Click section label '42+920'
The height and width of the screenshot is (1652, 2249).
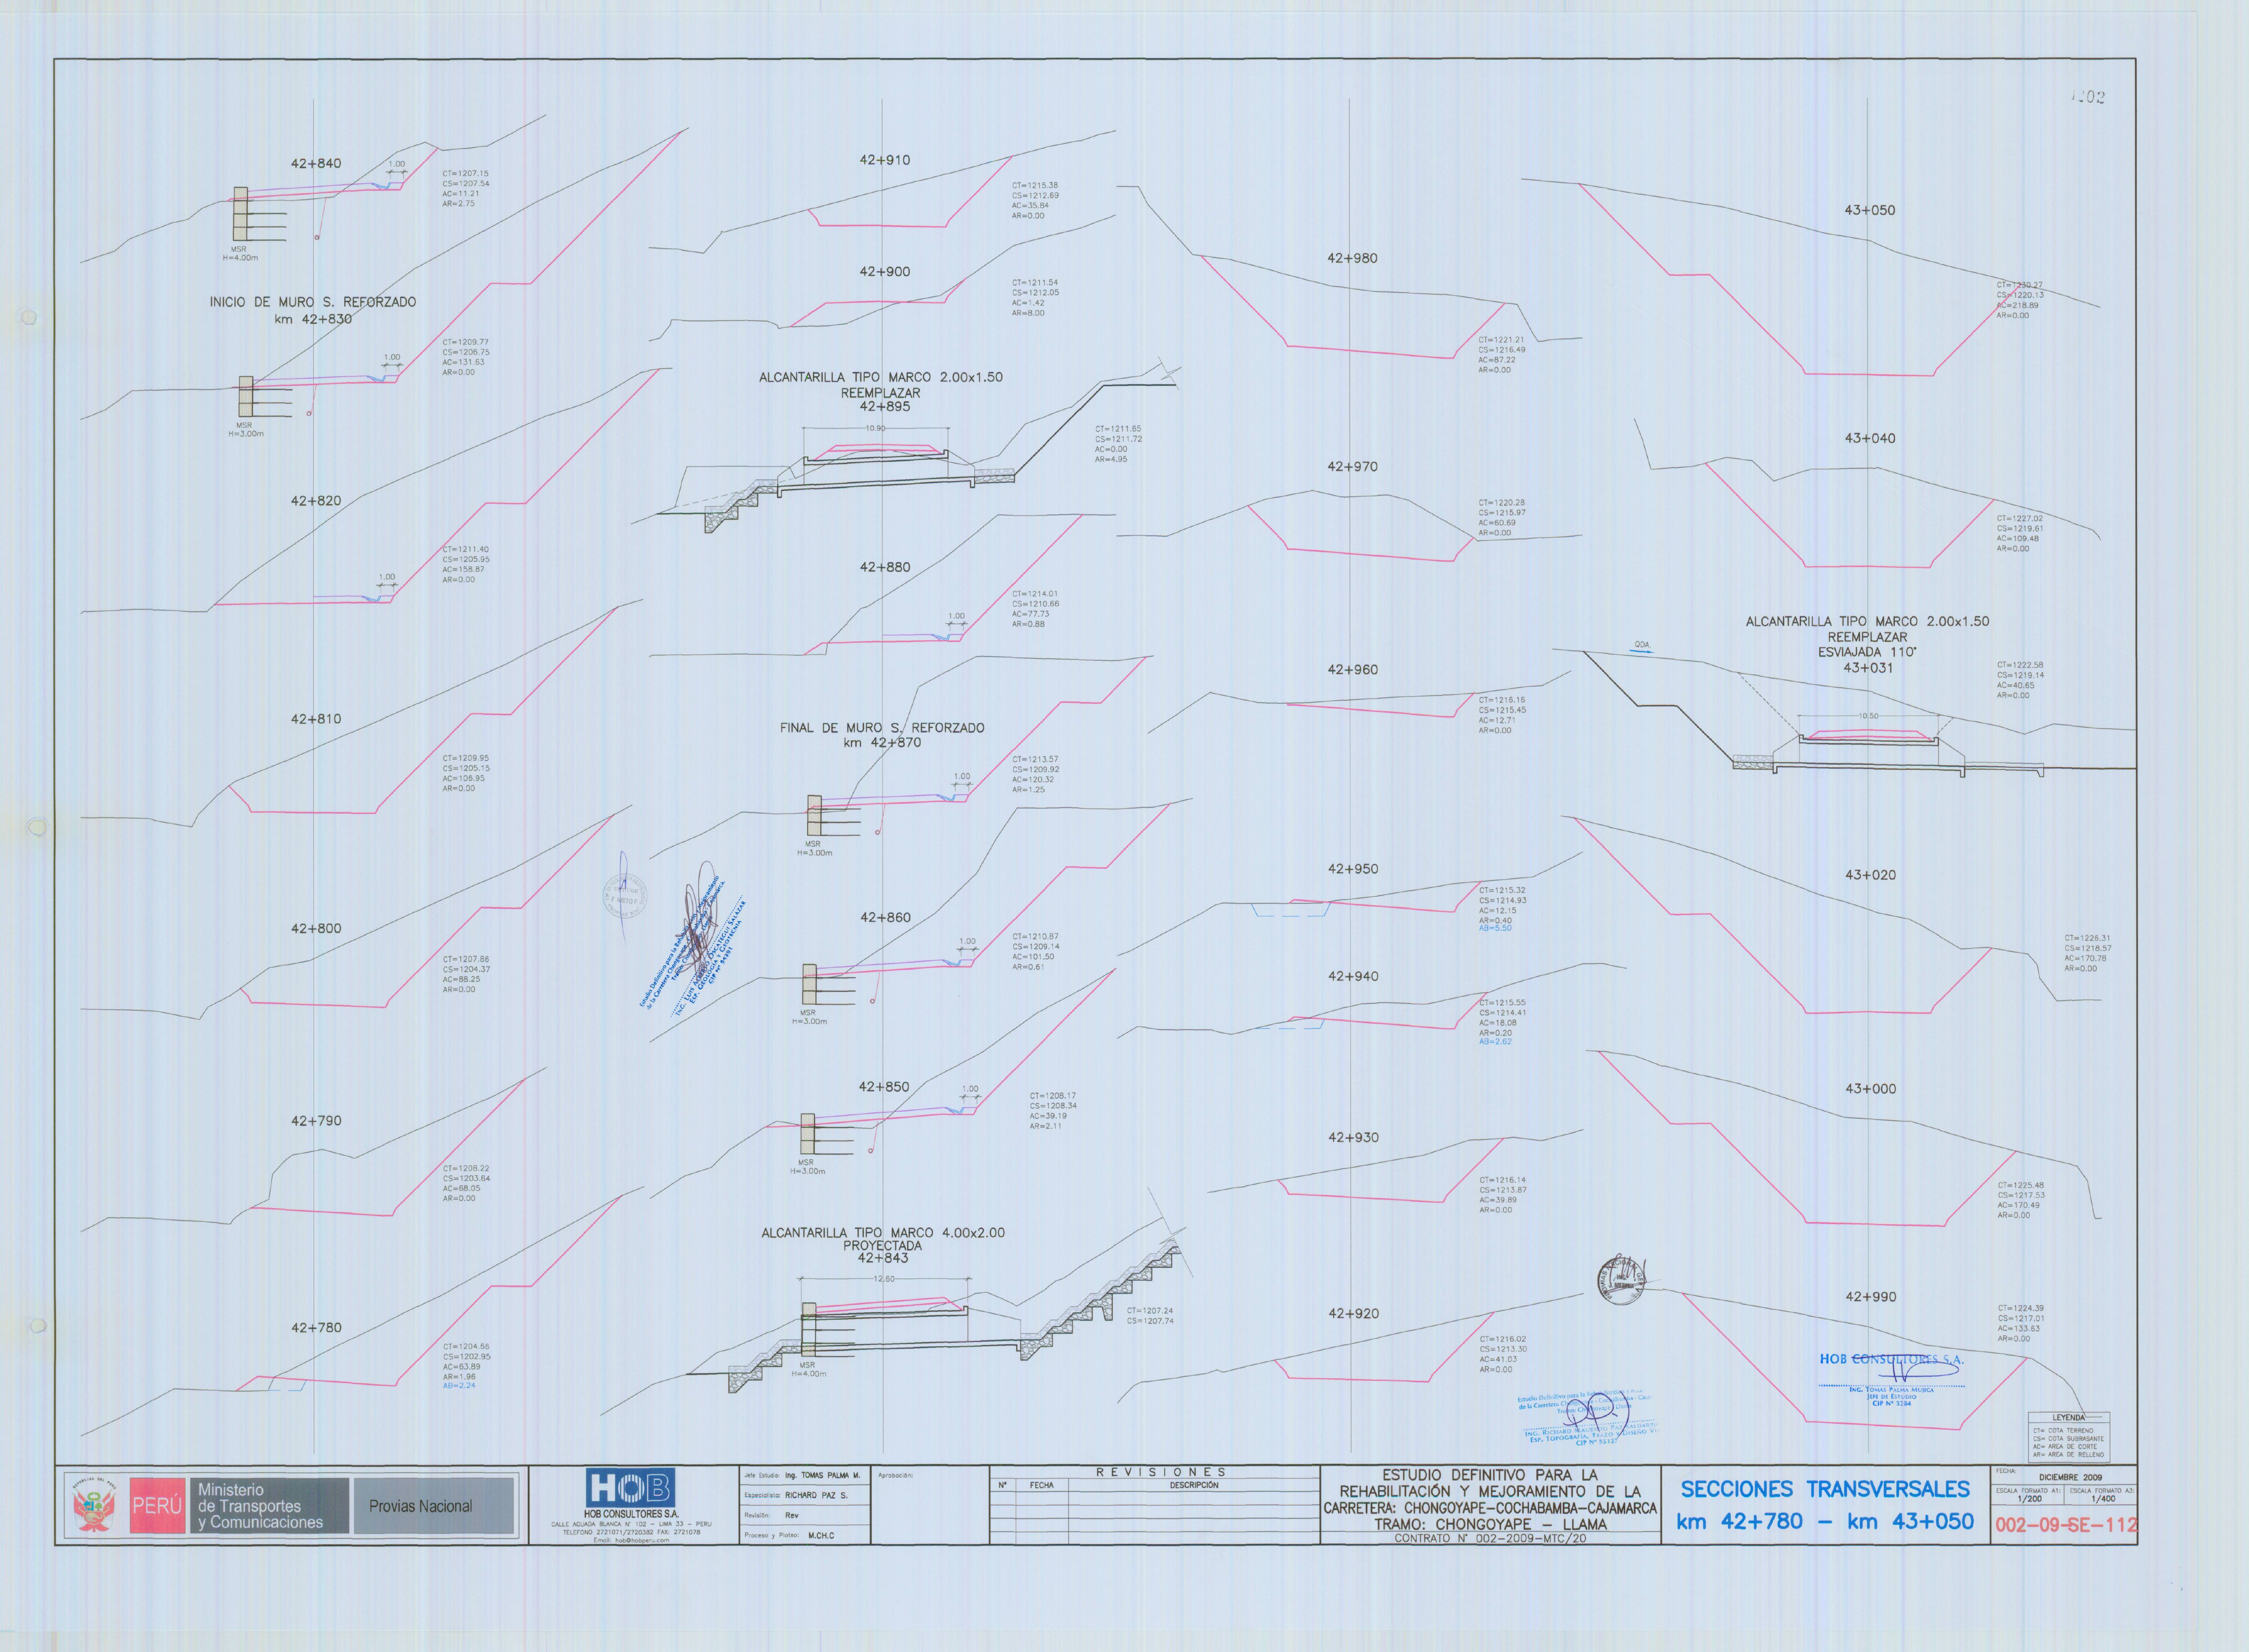(1353, 1313)
